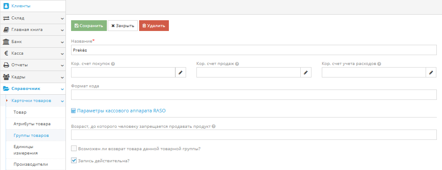
Task: Expand Главная книга menu chevron
Action: [62, 30]
